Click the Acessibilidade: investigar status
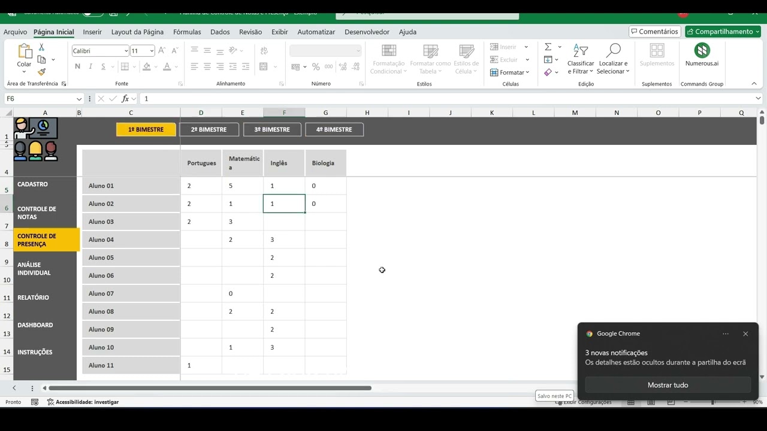 tap(83, 402)
